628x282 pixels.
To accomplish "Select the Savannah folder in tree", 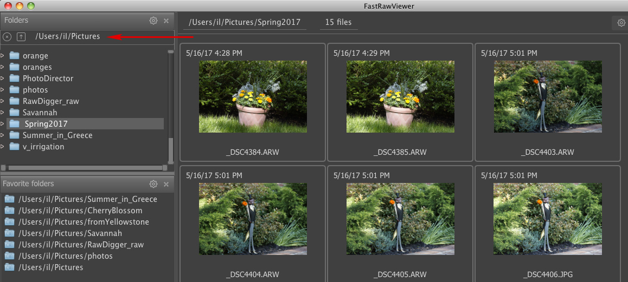I will 40,113.
